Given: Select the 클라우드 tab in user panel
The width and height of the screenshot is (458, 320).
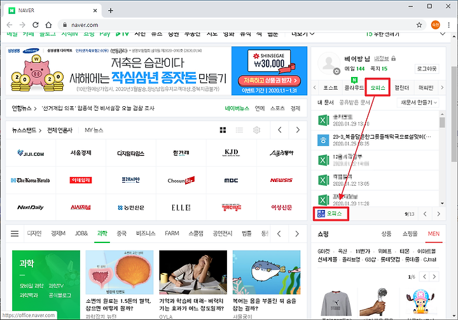Looking at the screenshot, I should coord(354,88).
